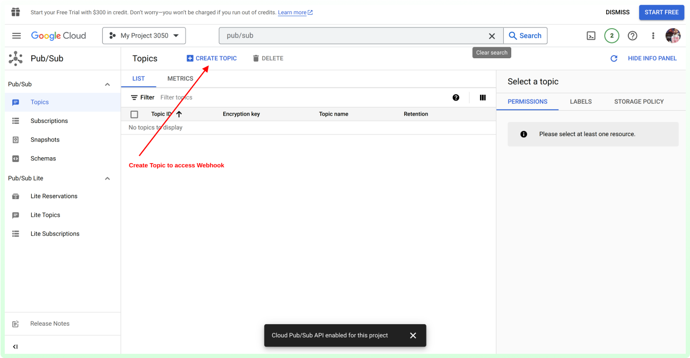
Task: Click the Start Free button
Action: 661,12
